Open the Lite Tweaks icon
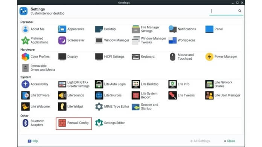The image size is (262, 147). click(172, 95)
